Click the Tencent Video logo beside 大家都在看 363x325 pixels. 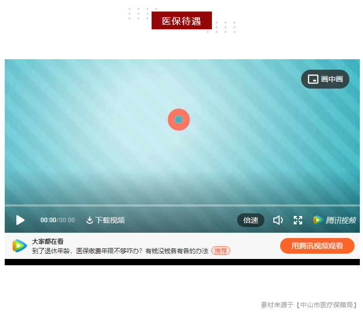coord(20,246)
